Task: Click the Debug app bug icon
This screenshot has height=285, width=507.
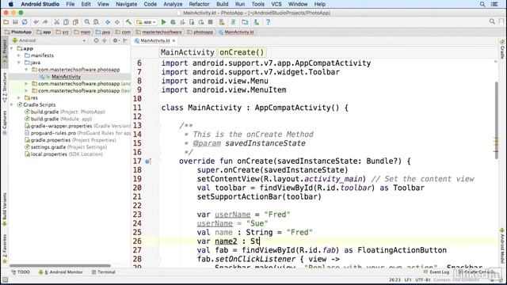Action: click(173, 22)
